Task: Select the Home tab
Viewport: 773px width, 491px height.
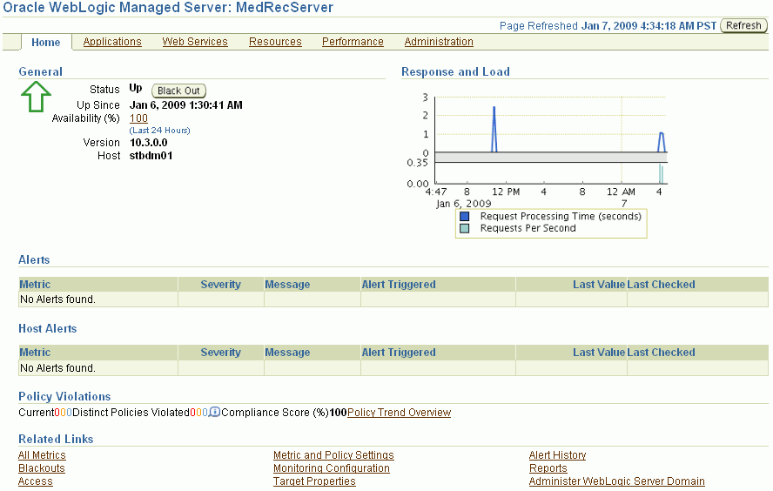Action: click(x=46, y=43)
